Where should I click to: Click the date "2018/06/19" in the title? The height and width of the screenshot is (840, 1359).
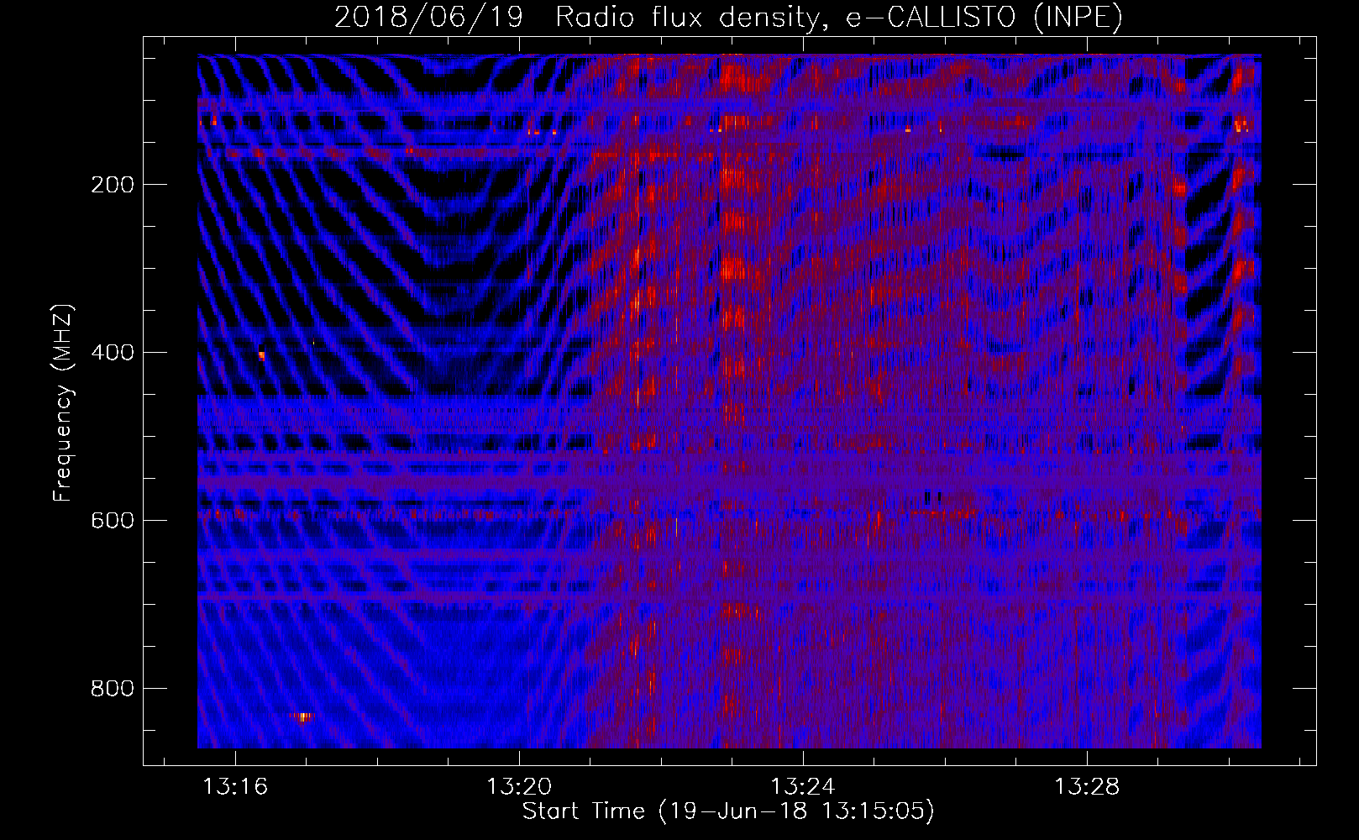click(428, 18)
